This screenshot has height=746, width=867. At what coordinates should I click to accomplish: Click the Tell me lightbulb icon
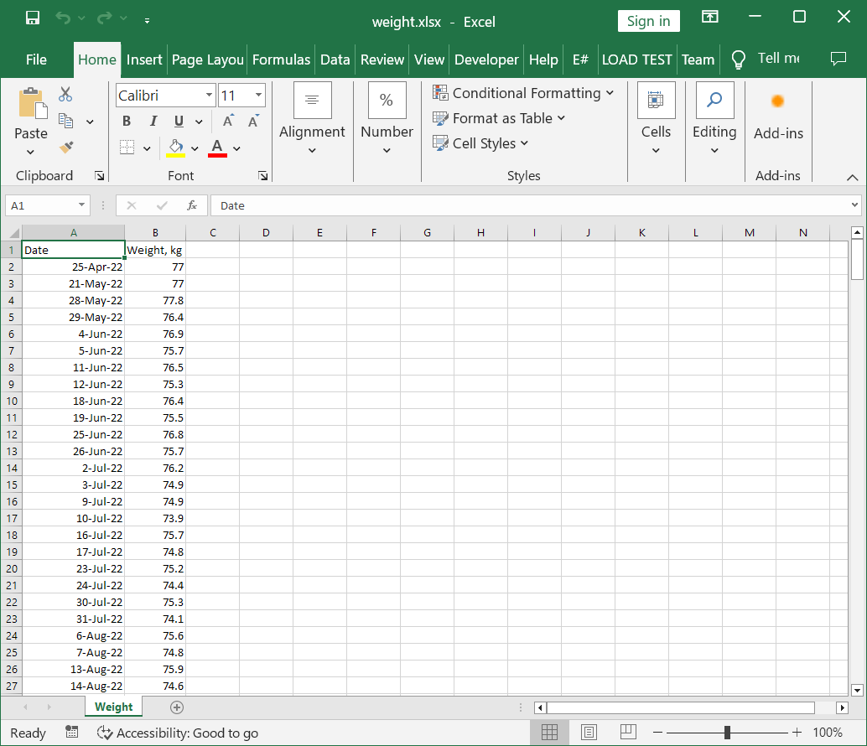tap(738, 60)
